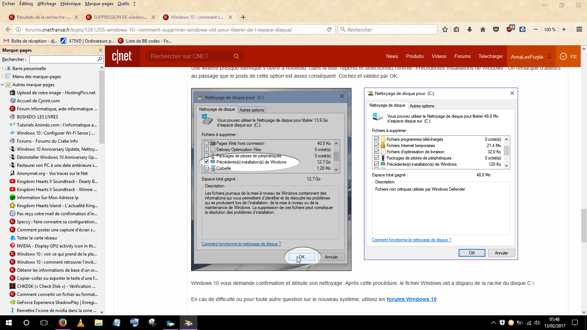Launch Firefox from the taskbar
Image resolution: width=587 pixels, height=330 pixels.
click(x=63, y=323)
